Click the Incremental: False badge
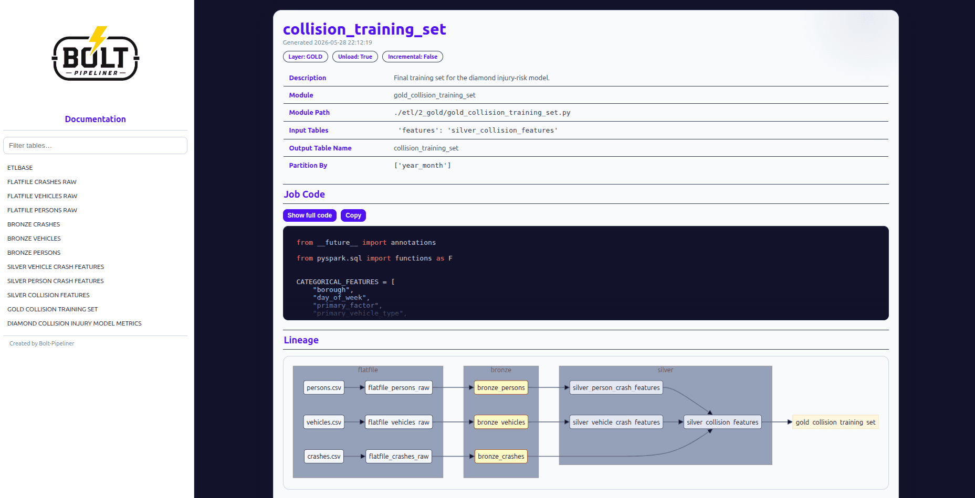 tap(413, 57)
